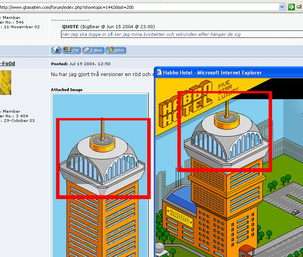
Task: Click the yellow HABBO sign on the building
Action: 179,217
